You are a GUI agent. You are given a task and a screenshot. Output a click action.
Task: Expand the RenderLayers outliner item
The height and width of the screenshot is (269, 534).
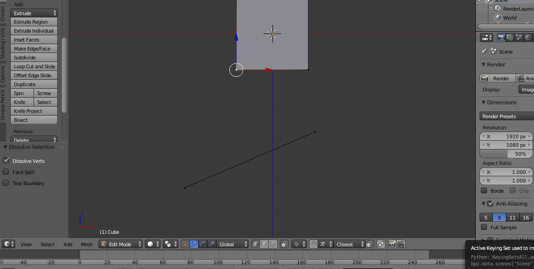click(491, 8)
